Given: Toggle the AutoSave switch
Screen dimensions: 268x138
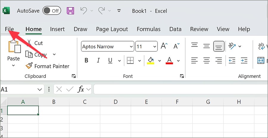Looking at the screenshot, I should click(52, 11).
